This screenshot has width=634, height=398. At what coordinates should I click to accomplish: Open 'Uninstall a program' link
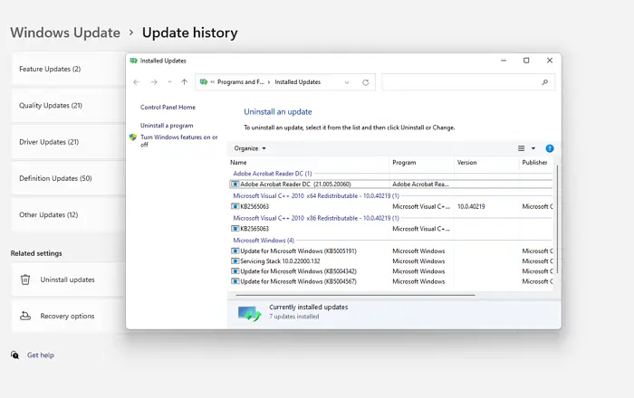167,126
